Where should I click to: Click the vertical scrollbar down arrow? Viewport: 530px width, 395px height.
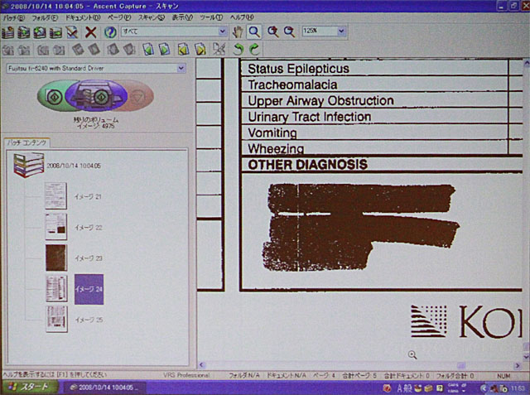tap(527, 356)
